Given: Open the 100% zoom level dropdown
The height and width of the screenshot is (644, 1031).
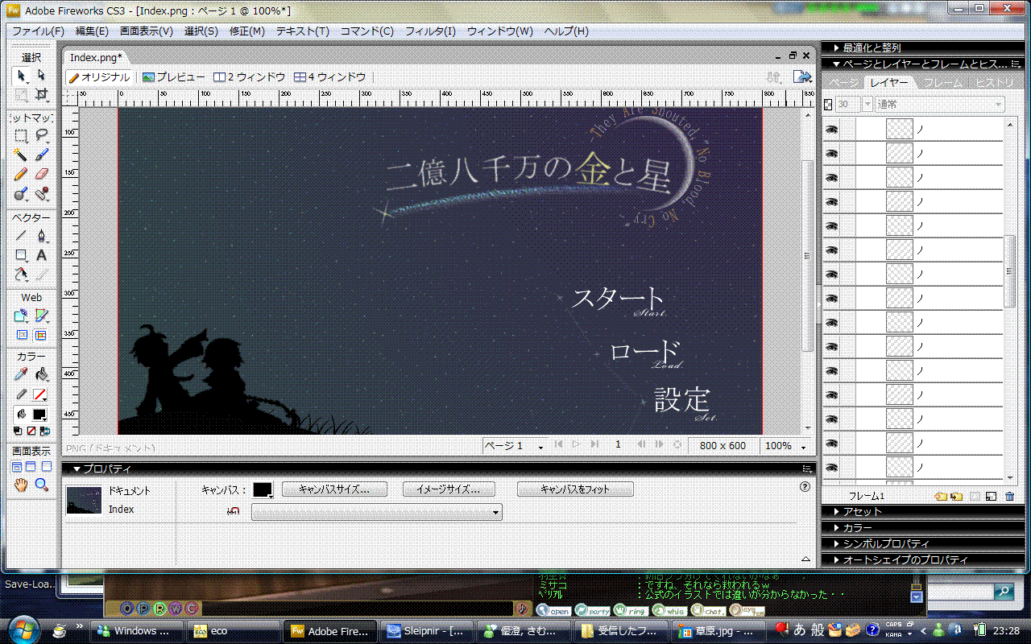Looking at the screenshot, I should 785,445.
